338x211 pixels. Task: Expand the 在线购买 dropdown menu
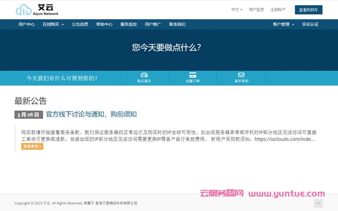click(x=53, y=25)
